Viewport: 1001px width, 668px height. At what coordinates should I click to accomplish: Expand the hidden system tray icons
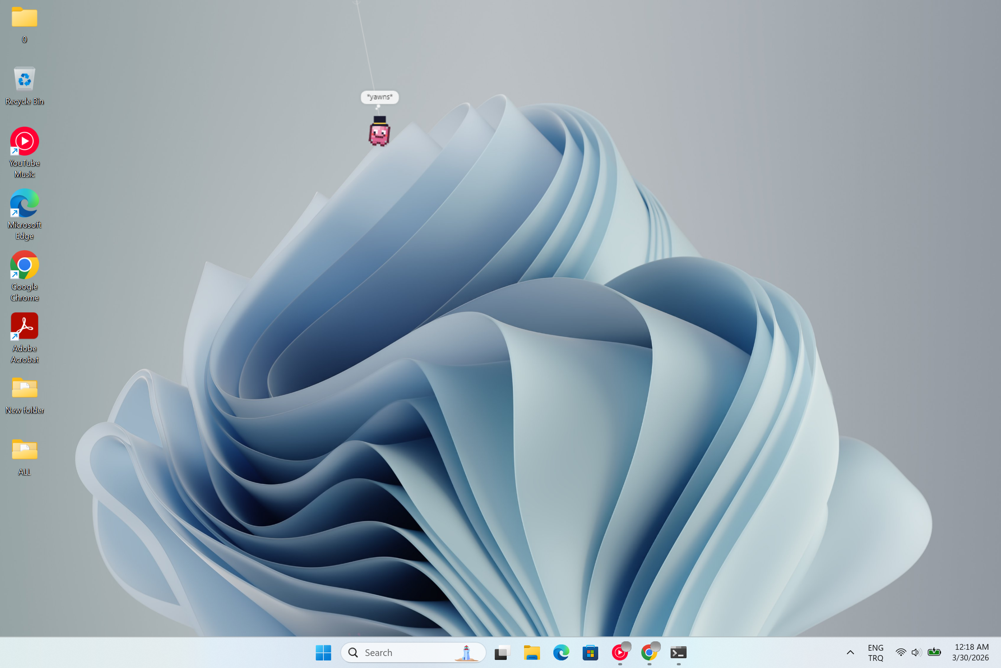(850, 652)
